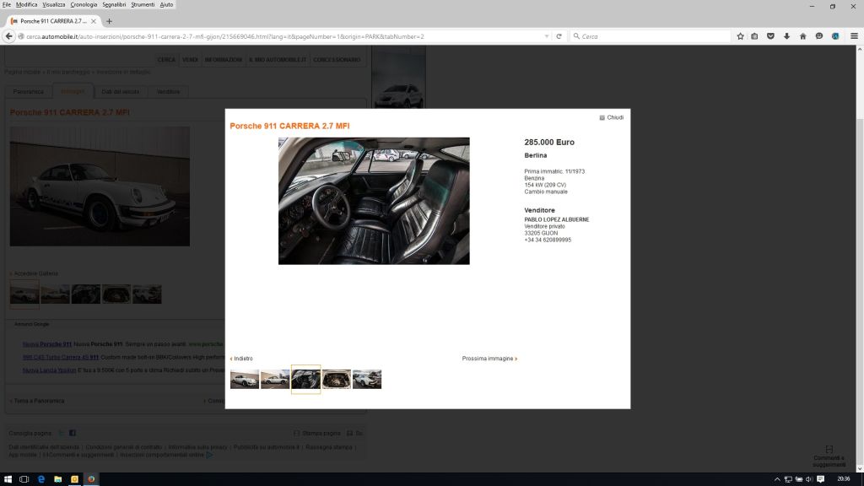The width and height of the screenshot is (864, 486).
Task: Open the downloads arrow icon
Action: [x=787, y=36]
